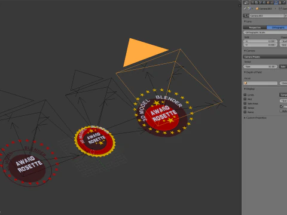Viewport: 287px width, 215px height.
Task: Open the Camera Presets dropdown
Action: coord(265,57)
